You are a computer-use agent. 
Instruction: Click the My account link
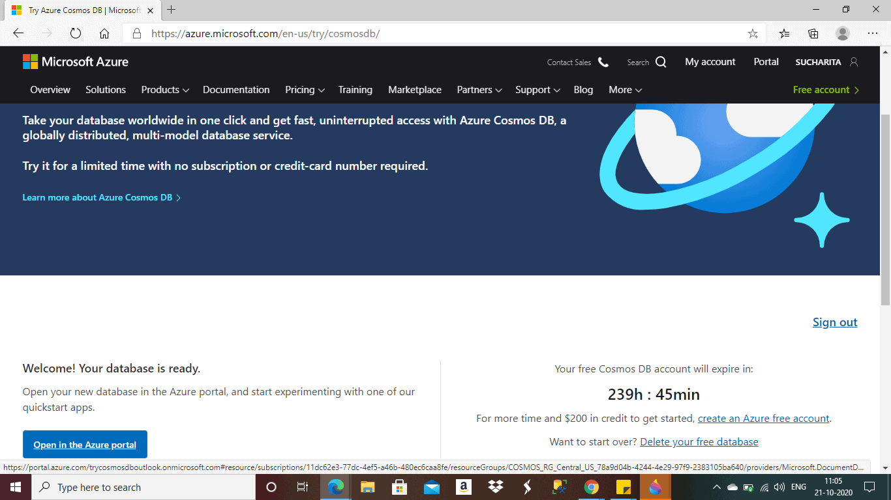point(710,62)
